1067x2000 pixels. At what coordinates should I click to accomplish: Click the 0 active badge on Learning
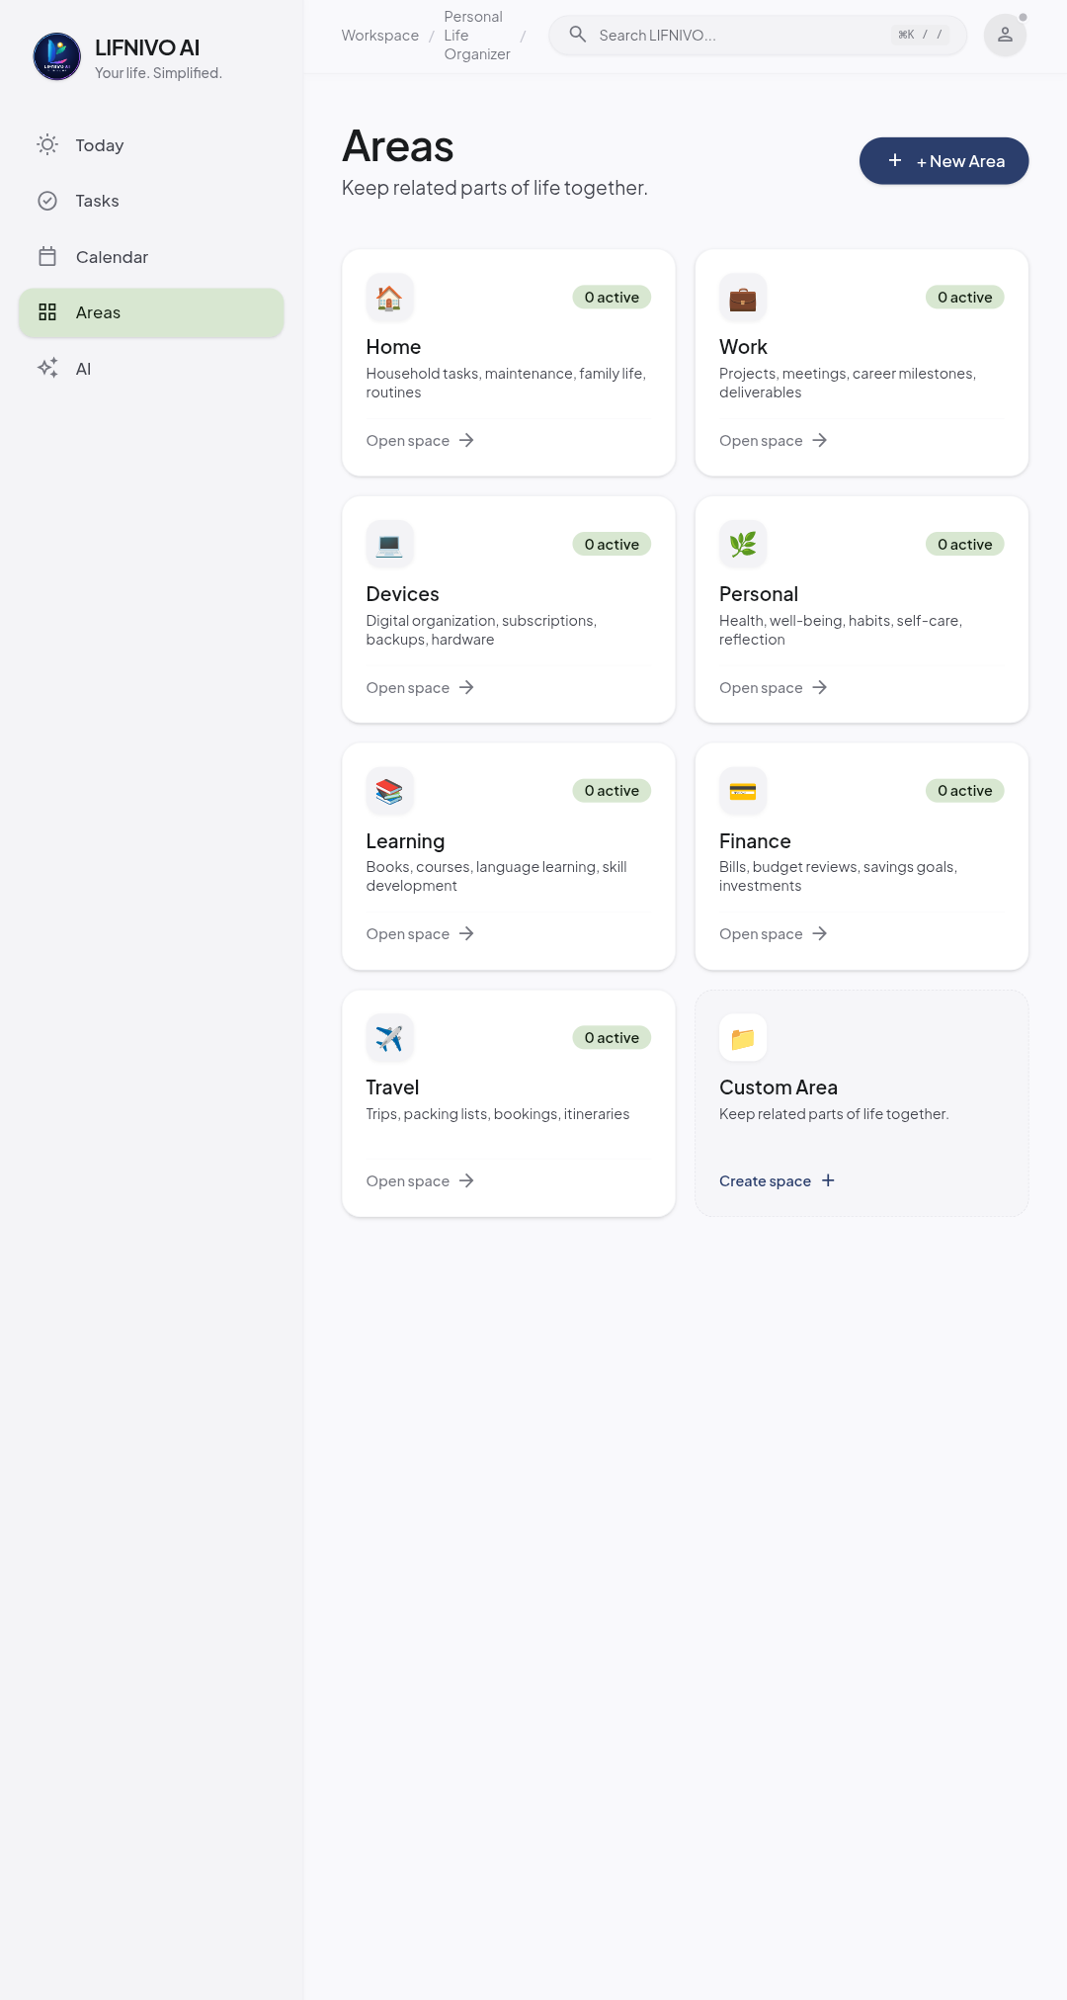coord(612,791)
